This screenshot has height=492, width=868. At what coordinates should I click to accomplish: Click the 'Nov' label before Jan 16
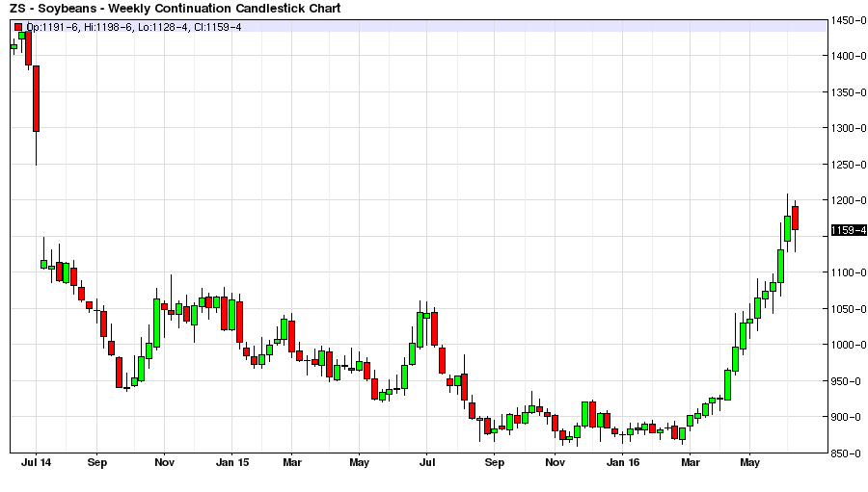(556, 463)
